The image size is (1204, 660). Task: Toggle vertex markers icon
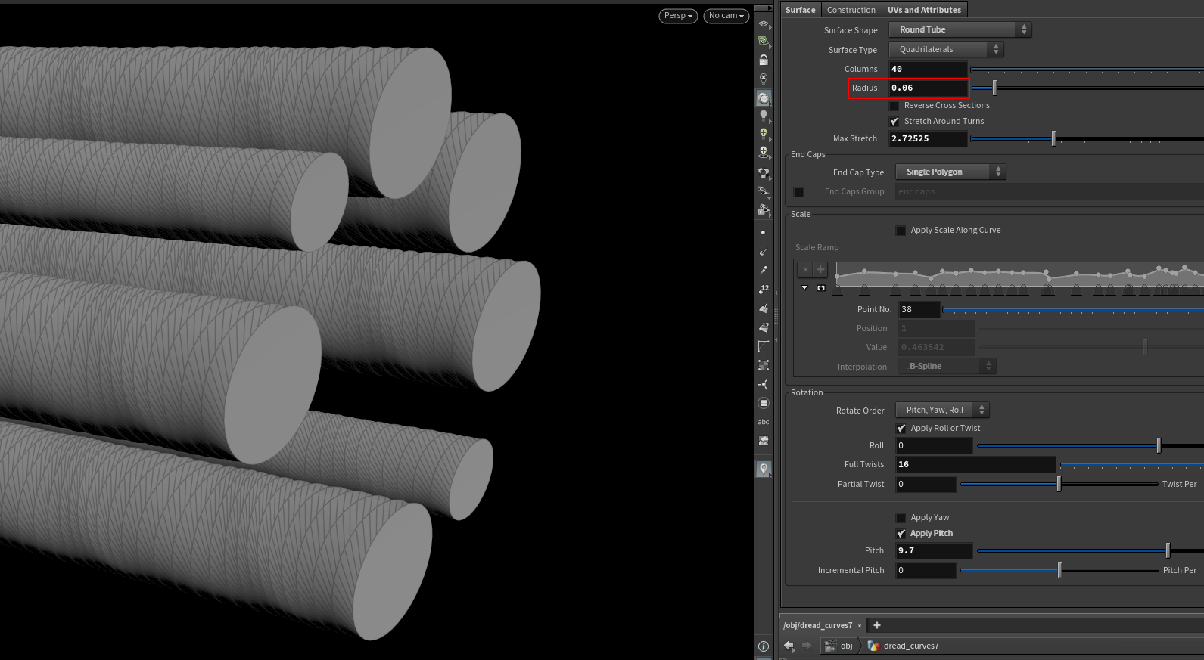(764, 365)
